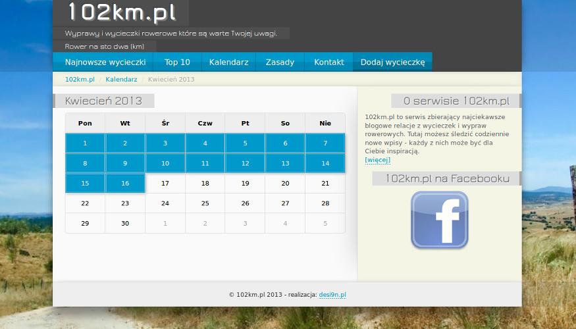Pick day 7 under the Nie column
This screenshot has height=329, width=576.
coord(325,143)
